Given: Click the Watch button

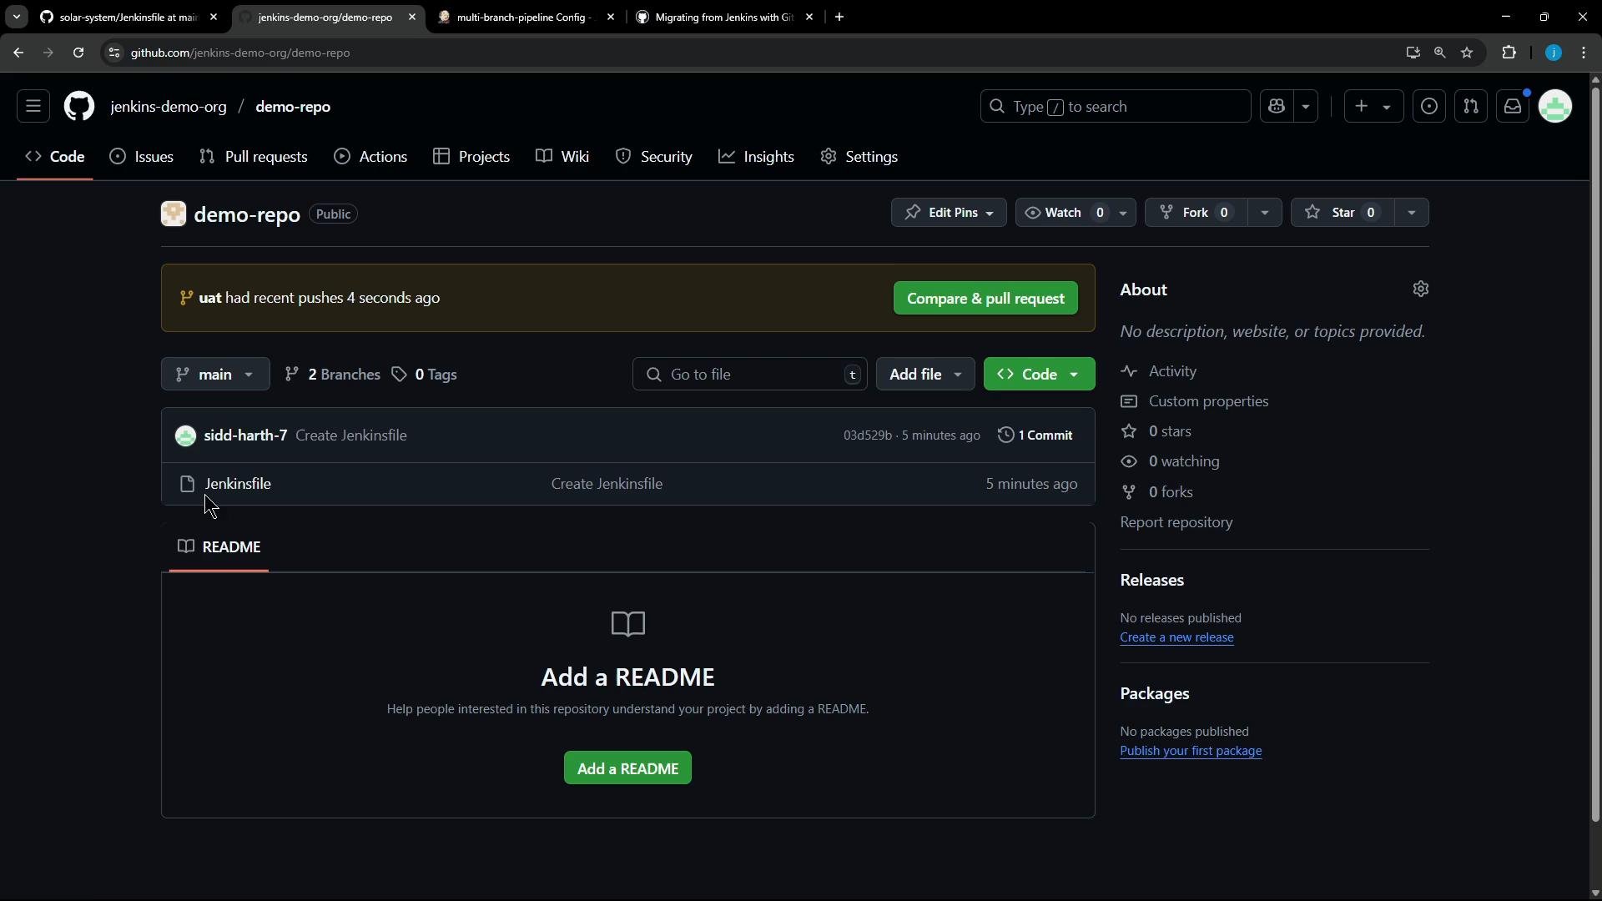Looking at the screenshot, I should pos(1064,213).
